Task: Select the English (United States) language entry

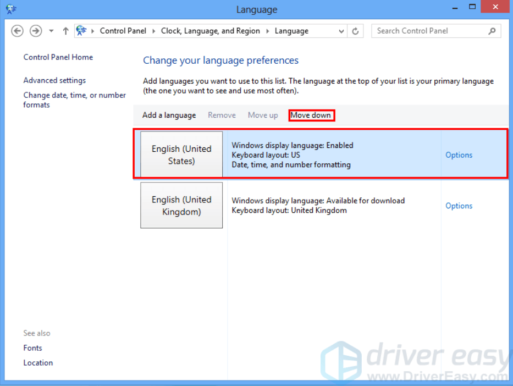Action: [x=181, y=155]
